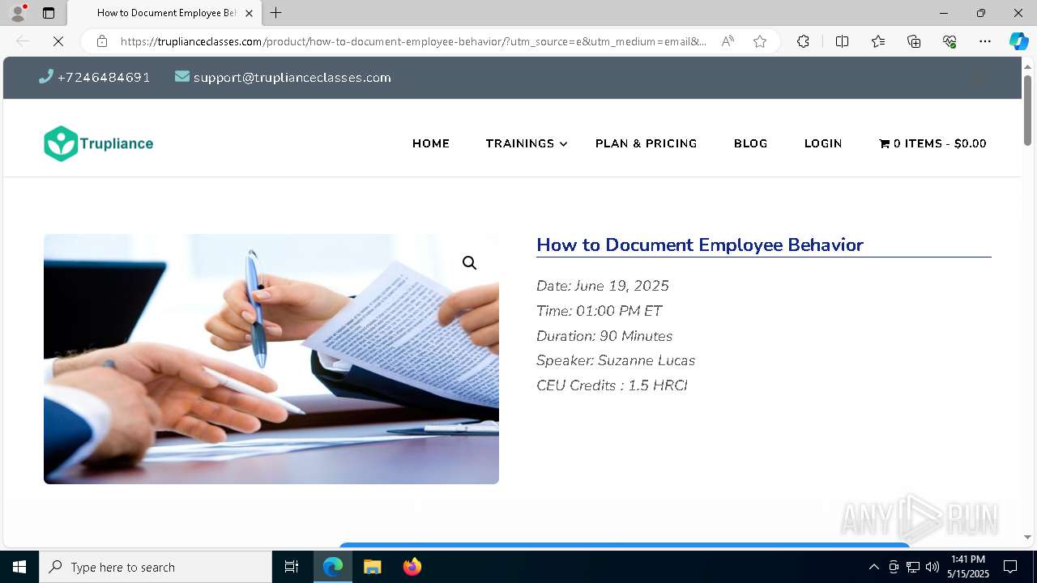Click the scrollbar down arrow

coord(1028,537)
